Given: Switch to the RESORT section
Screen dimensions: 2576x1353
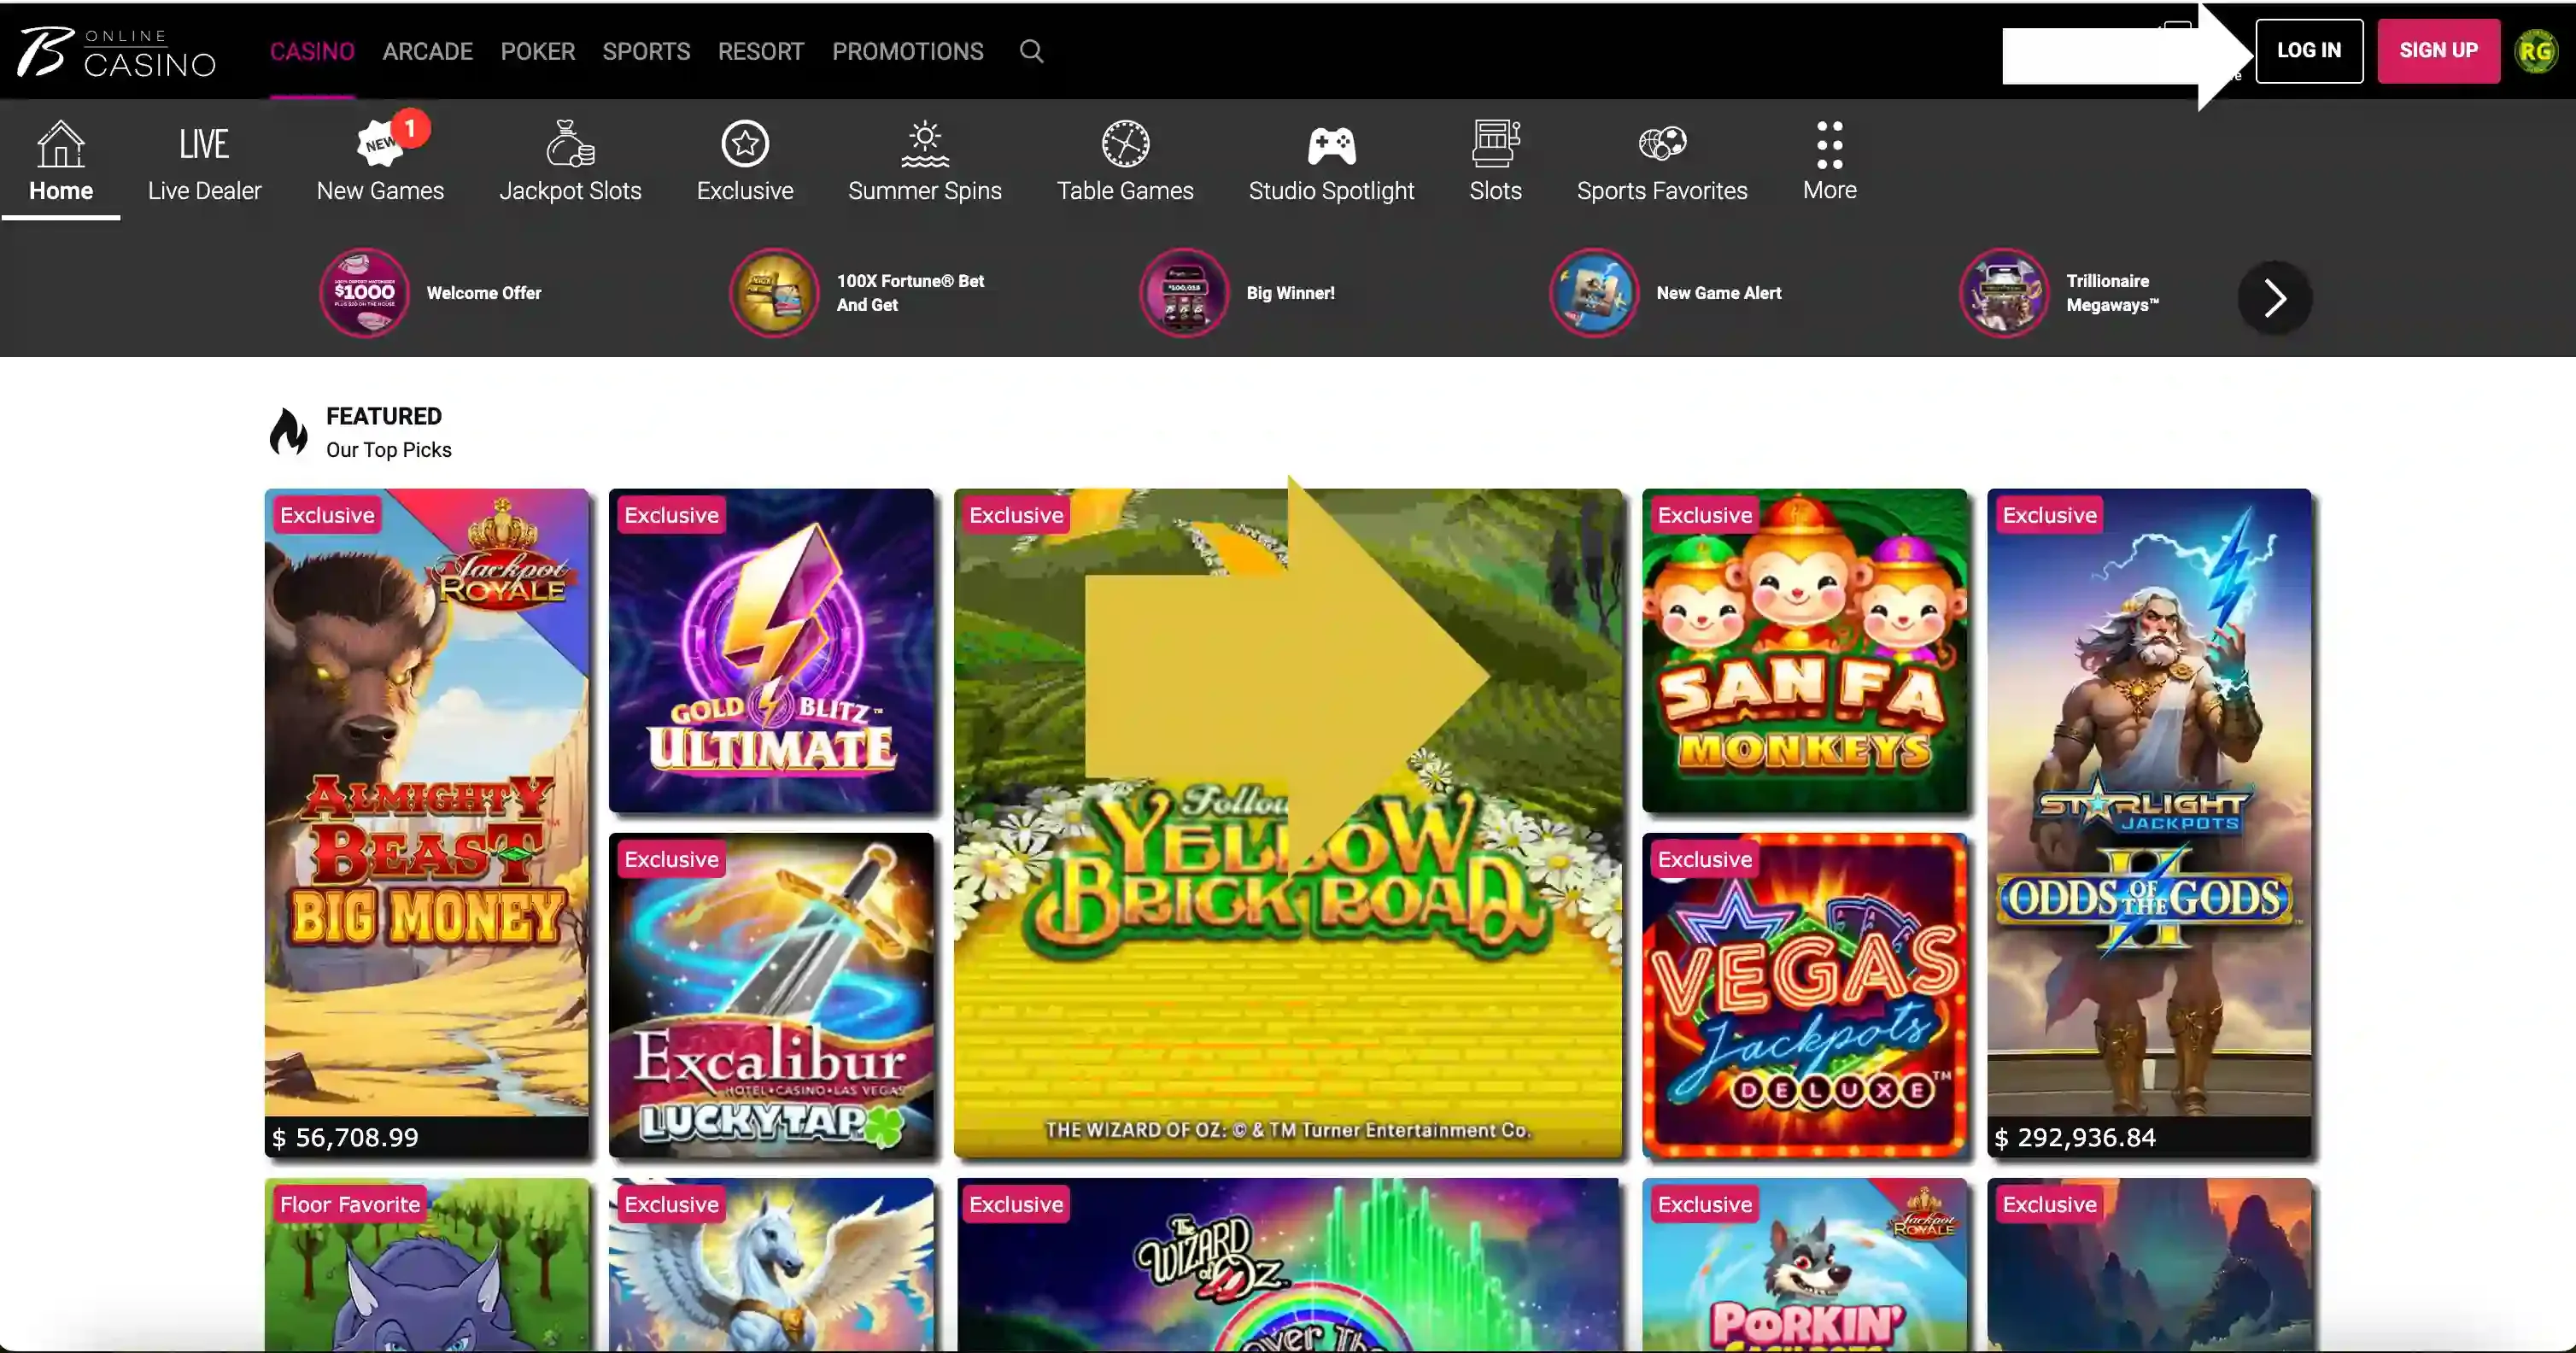Looking at the screenshot, I should [761, 51].
